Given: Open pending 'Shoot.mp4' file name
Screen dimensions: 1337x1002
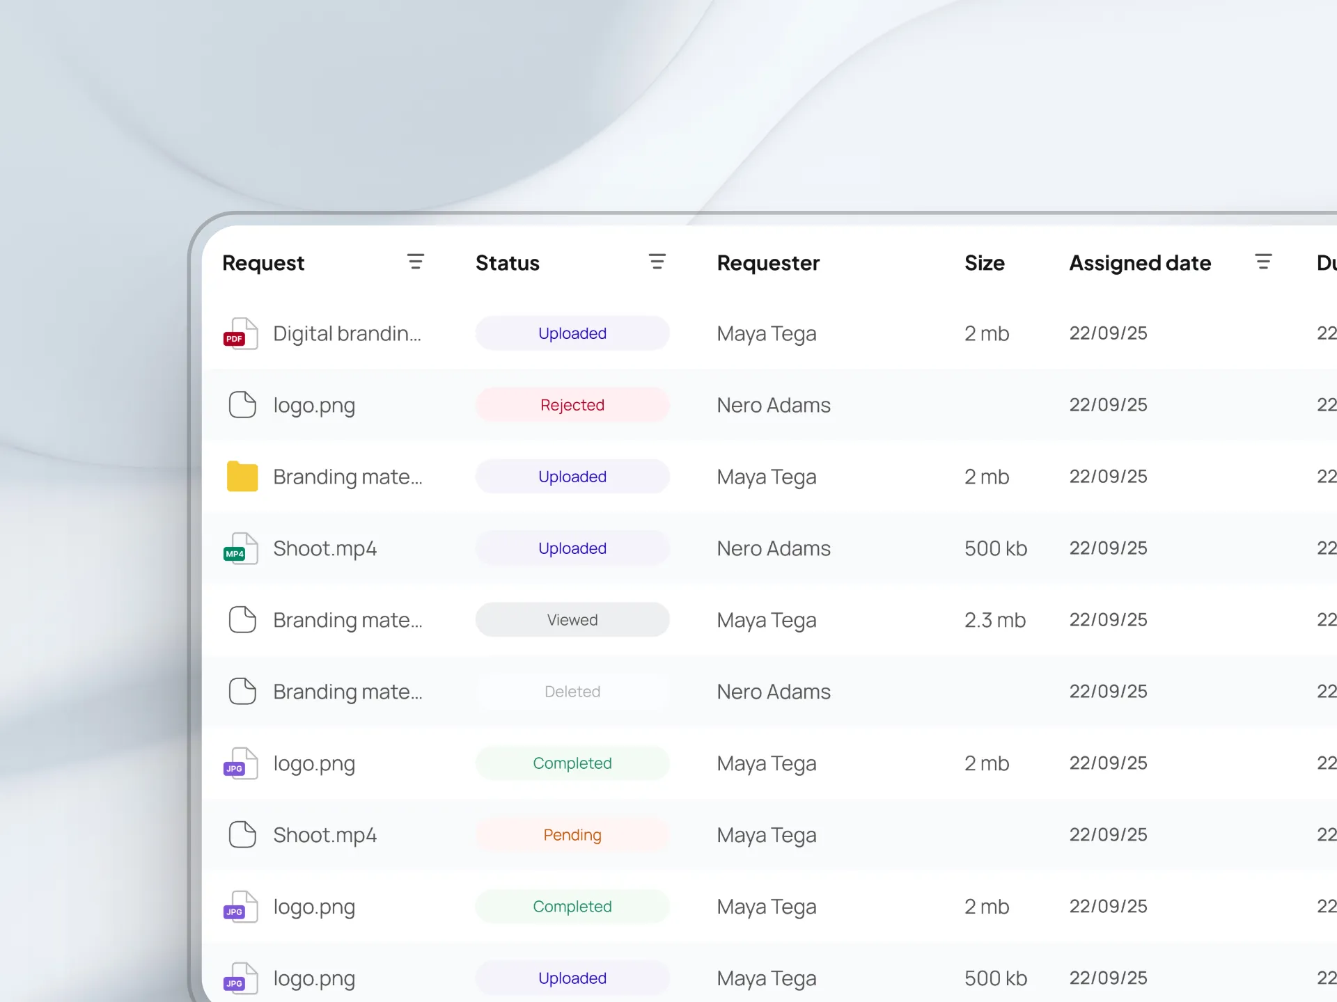Looking at the screenshot, I should (x=325, y=836).
